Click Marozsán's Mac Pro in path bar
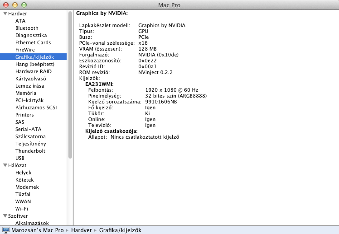This screenshot has width=339, height=234. 38,230
